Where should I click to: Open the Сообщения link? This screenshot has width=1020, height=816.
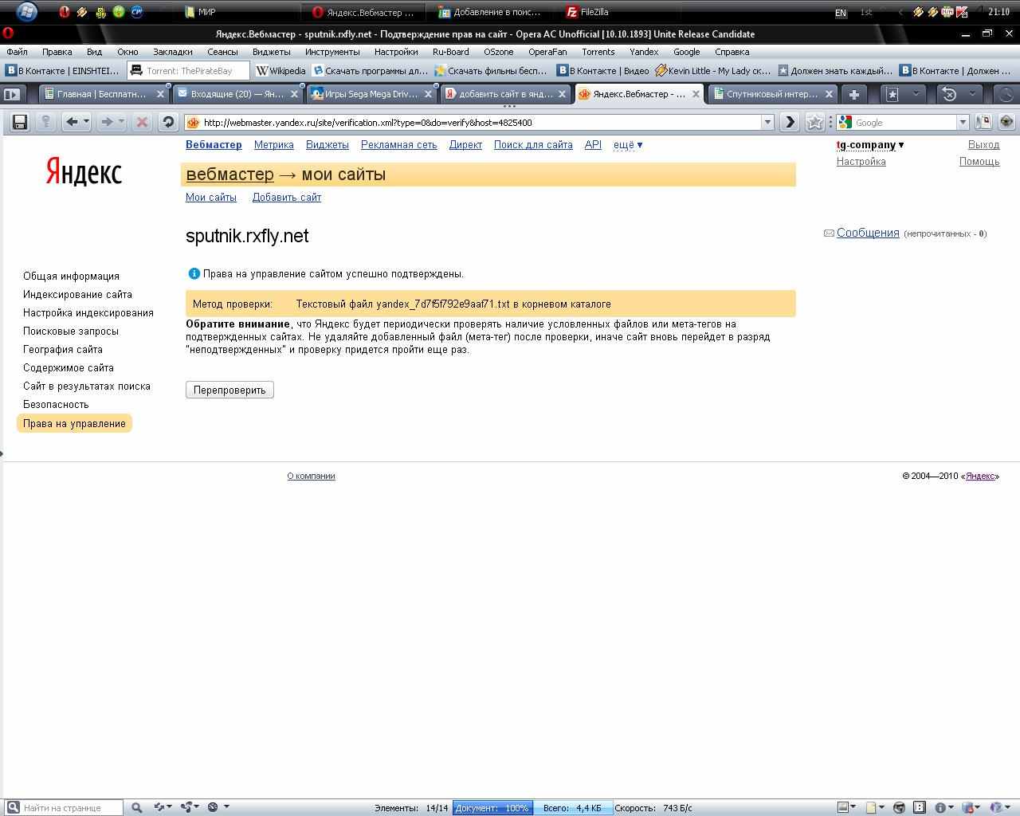tap(868, 233)
